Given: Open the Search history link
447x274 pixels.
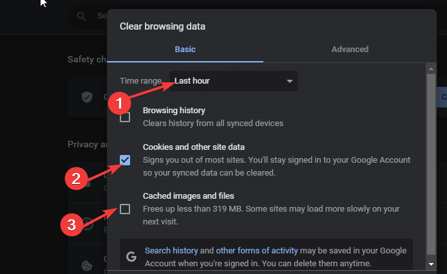Looking at the screenshot, I should pos(171,251).
